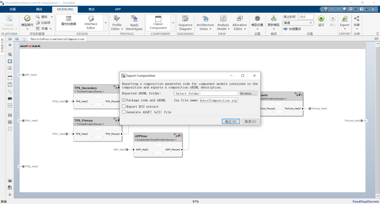
Task: Click the Zip file name field
Action: tap(219, 100)
